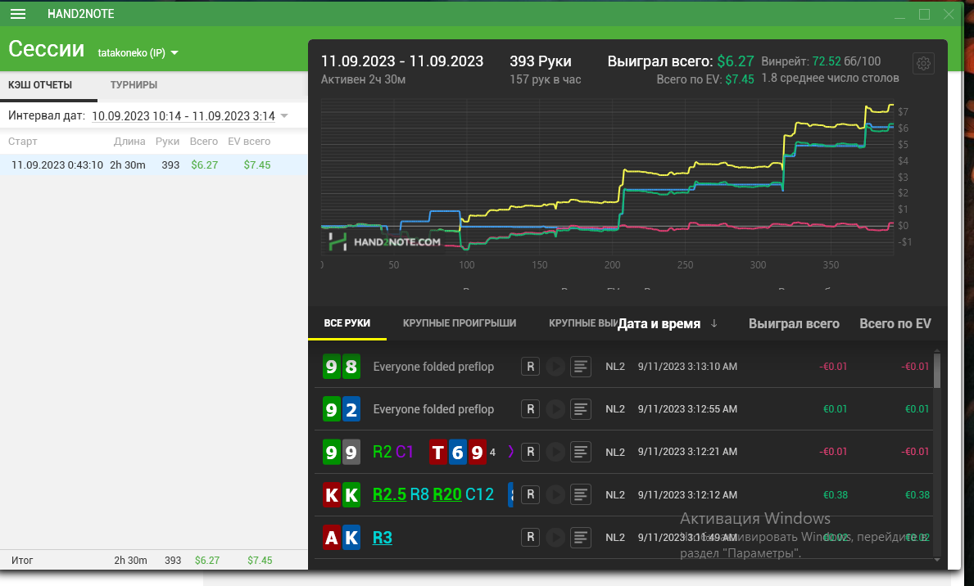
Task: Sort hands by the Выиграл всего column
Action: click(794, 323)
